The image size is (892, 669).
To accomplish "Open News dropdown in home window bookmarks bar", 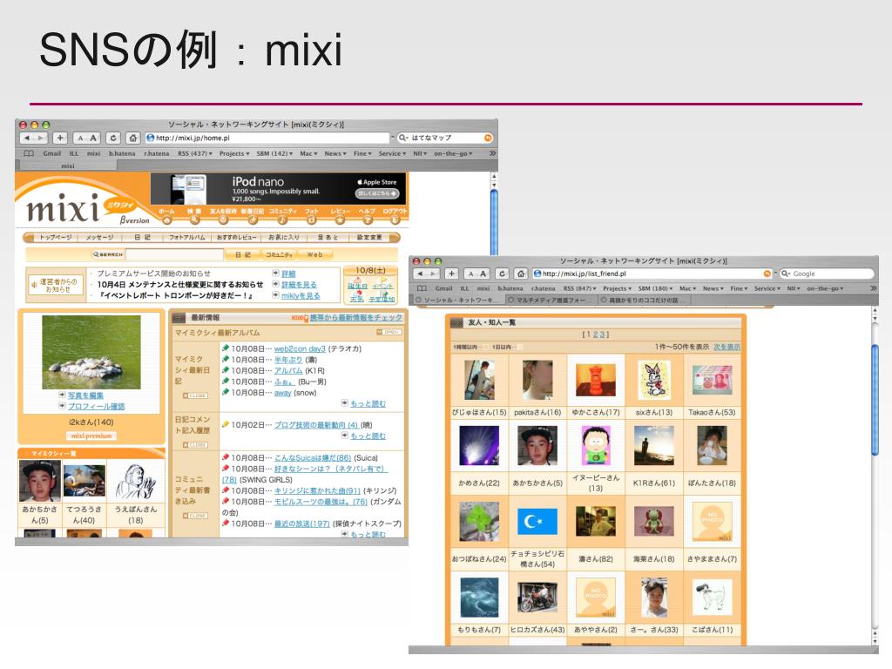I will click(x=335, y=153).
